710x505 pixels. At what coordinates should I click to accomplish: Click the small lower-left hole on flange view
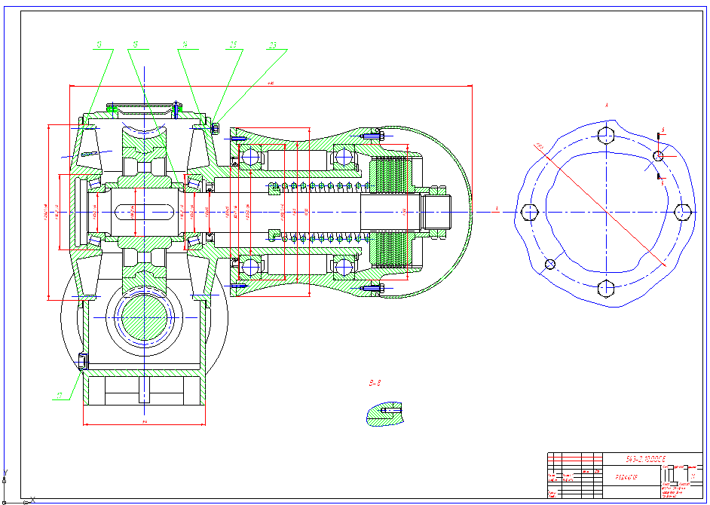point(549,264)
